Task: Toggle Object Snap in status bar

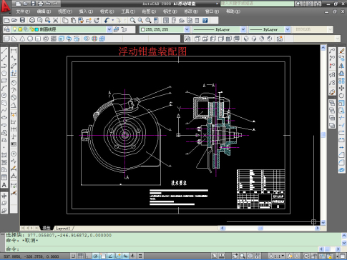Action: pyautogui.click(x=103, y=256)
